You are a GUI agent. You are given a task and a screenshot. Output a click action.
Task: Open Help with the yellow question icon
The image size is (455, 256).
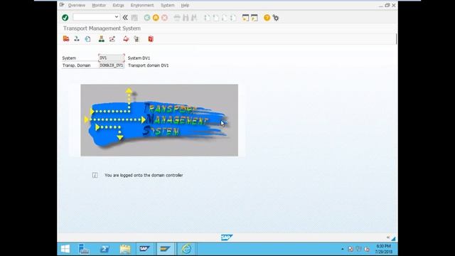tap(267, 18)
